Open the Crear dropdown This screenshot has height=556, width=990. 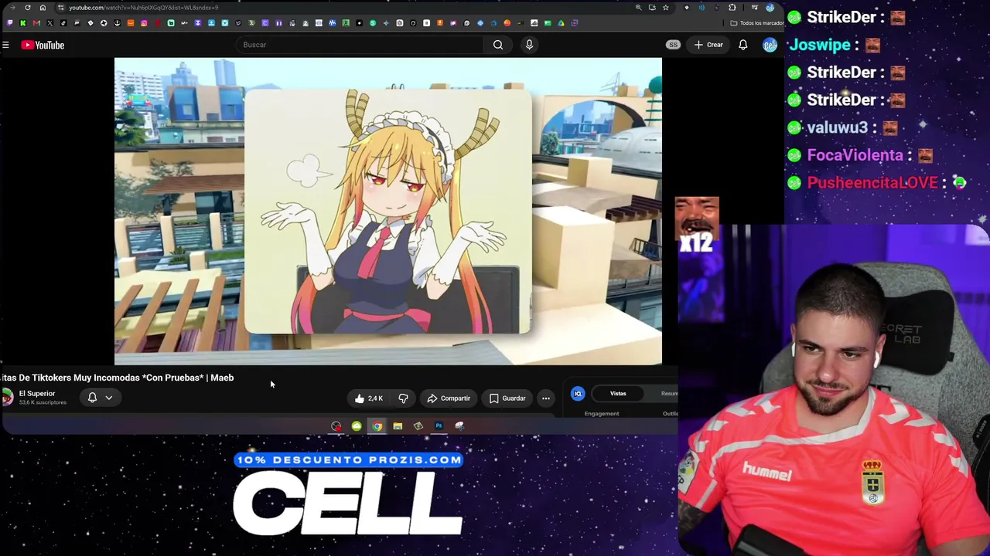(708, 45)
